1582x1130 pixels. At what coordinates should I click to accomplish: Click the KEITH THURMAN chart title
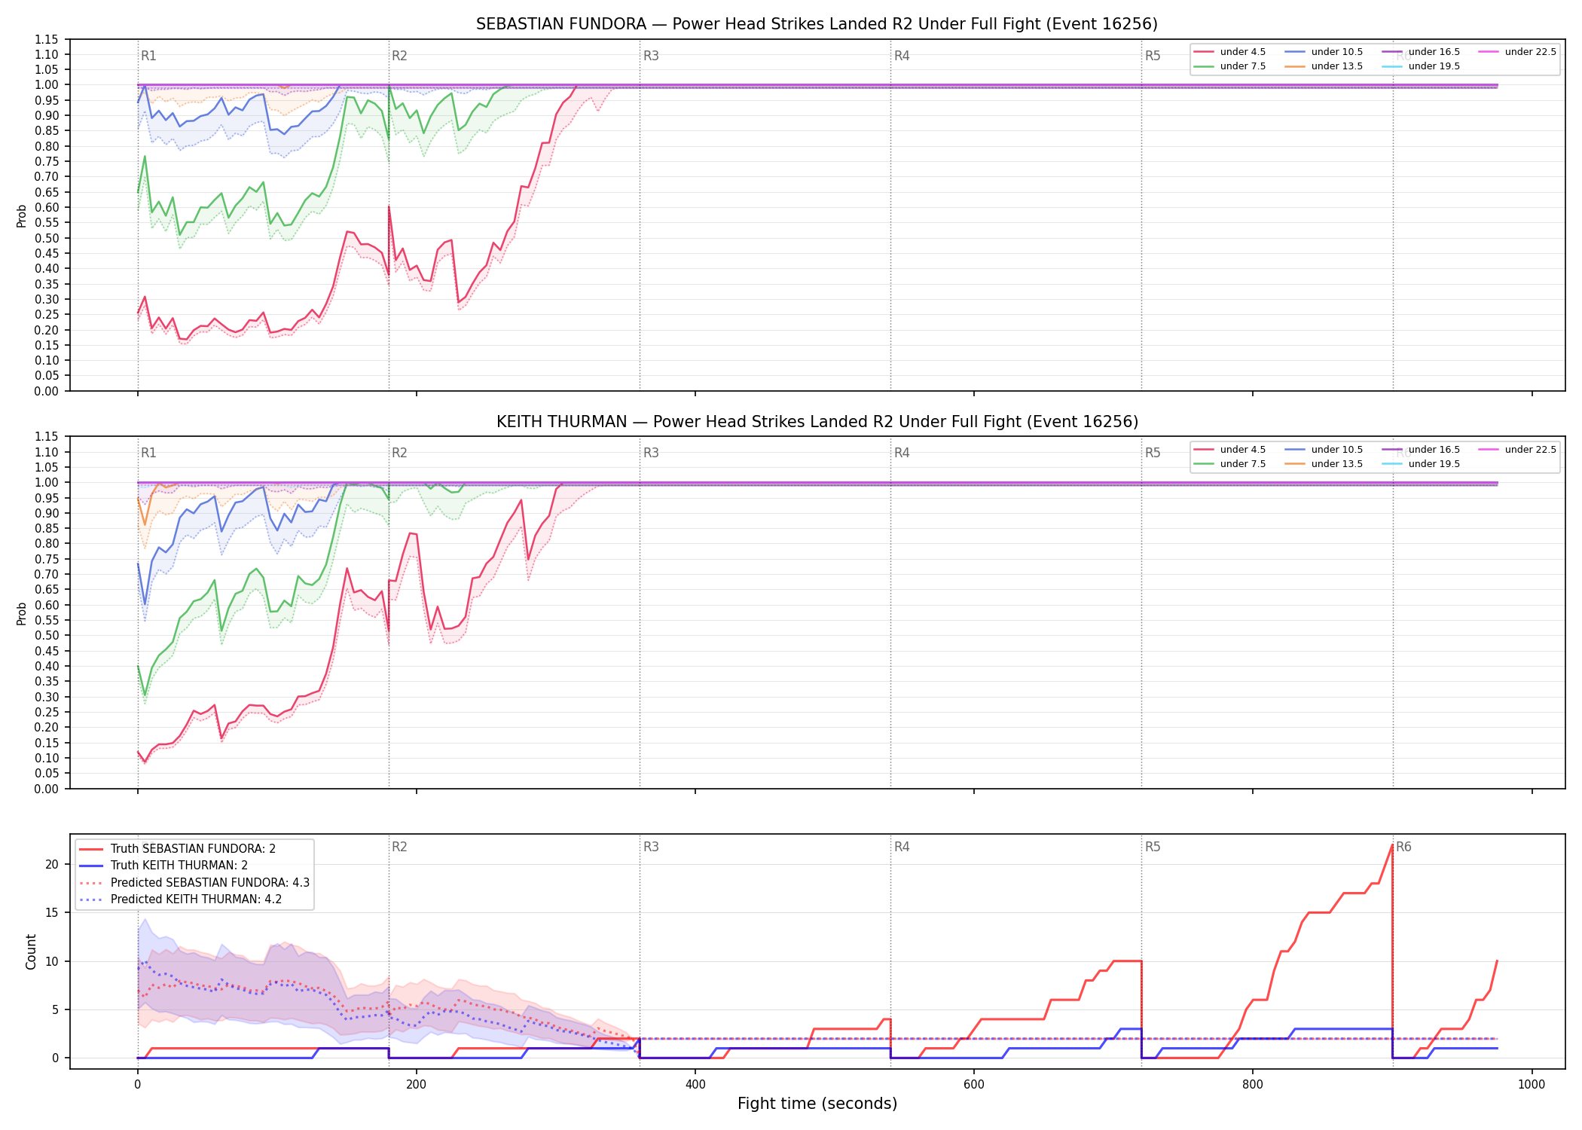[x=817, y=422]
